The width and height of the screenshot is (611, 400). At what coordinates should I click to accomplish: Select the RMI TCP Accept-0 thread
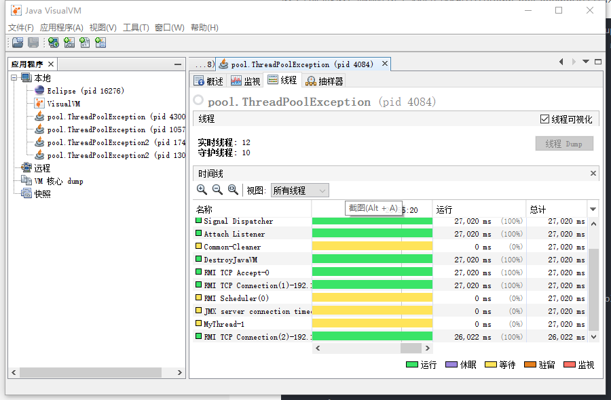(390, 273)
